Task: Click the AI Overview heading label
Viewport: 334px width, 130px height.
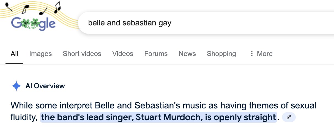Action: [45, 86]
